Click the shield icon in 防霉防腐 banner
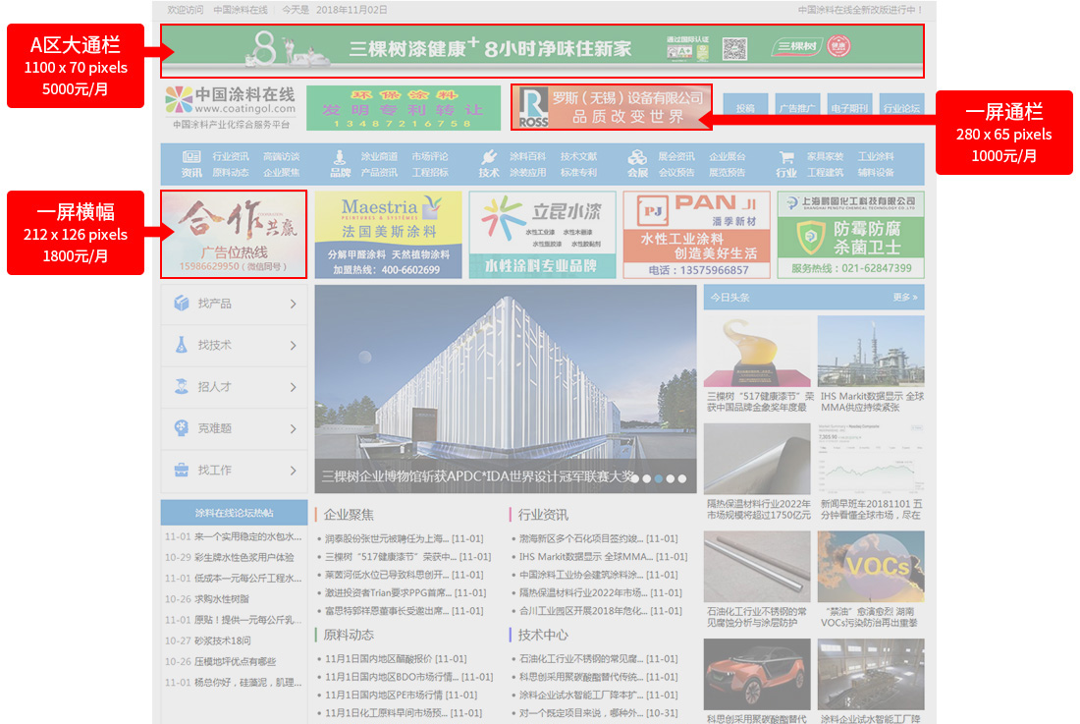Screen dimensions: 1080x724 click(x=811, y=238)
